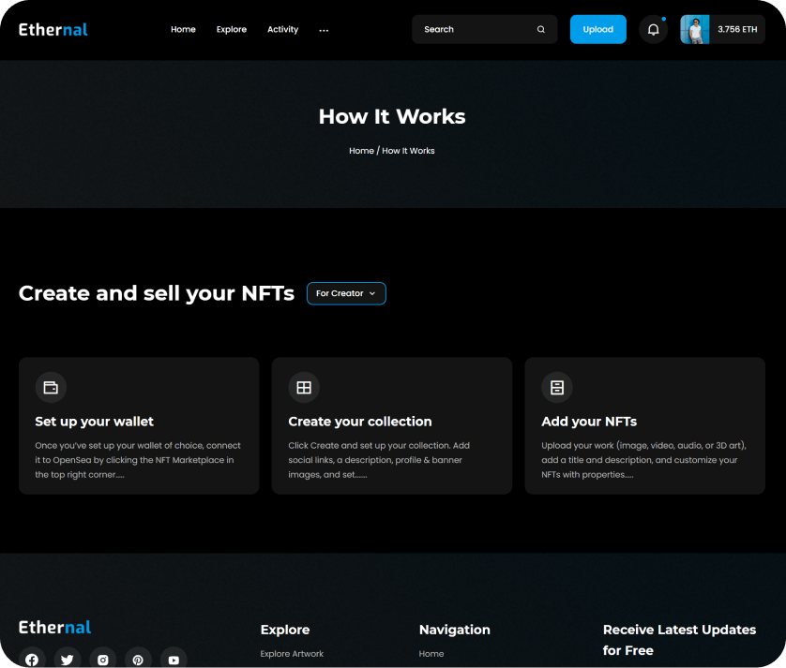Go to the Explore menu item
This screenshot has height=668, width=786.
pyautogui.click(x=232, y=30)
